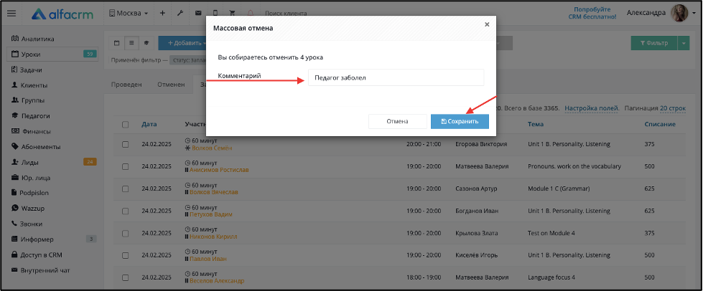Toggle the select-all checkbox in table header
The image size is (703, 291).
pyautogui.click(x=126, y=125)
